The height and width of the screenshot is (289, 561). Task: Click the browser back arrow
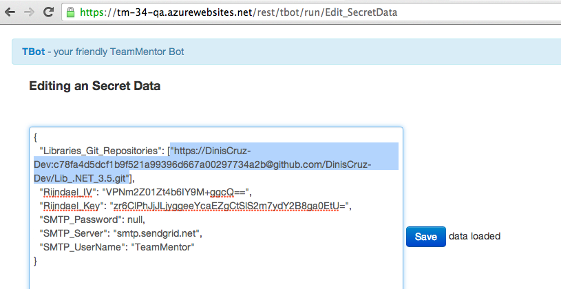(x=12, y=12)
